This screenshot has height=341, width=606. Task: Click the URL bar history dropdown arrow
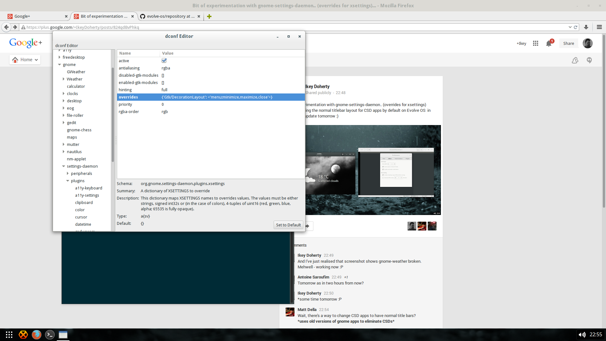click(570, 27)
